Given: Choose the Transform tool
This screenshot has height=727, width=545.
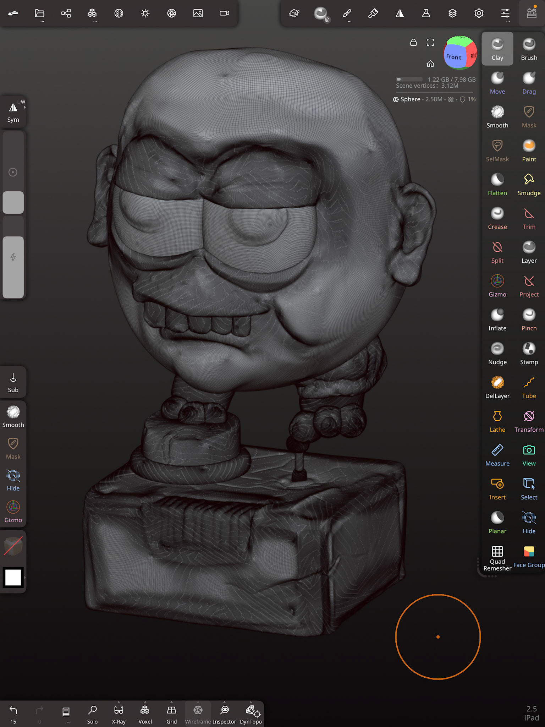Looking at the screenshot, I should pyautogui.click(x=529, y=421).
